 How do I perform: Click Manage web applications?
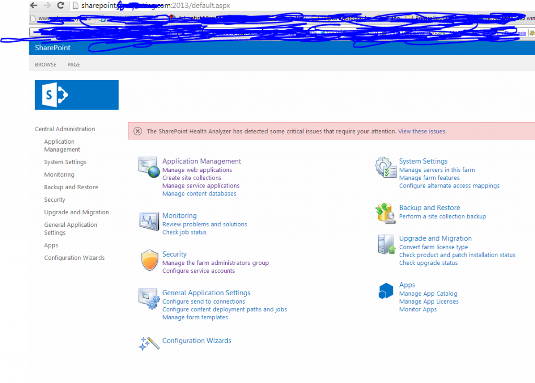pos(197,170)
